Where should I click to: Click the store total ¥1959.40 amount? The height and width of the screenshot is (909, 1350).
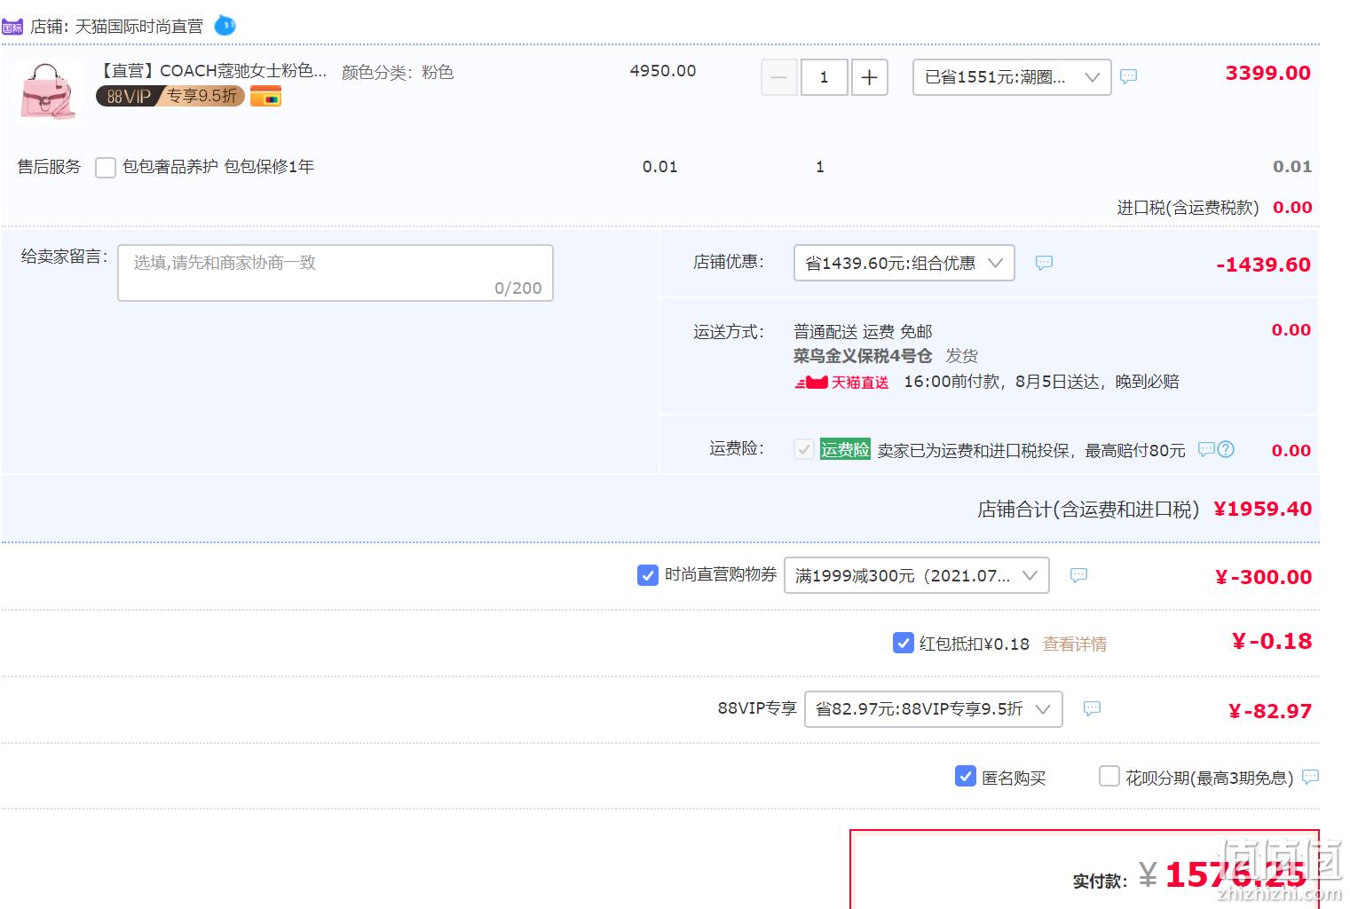pos(1262,509)
